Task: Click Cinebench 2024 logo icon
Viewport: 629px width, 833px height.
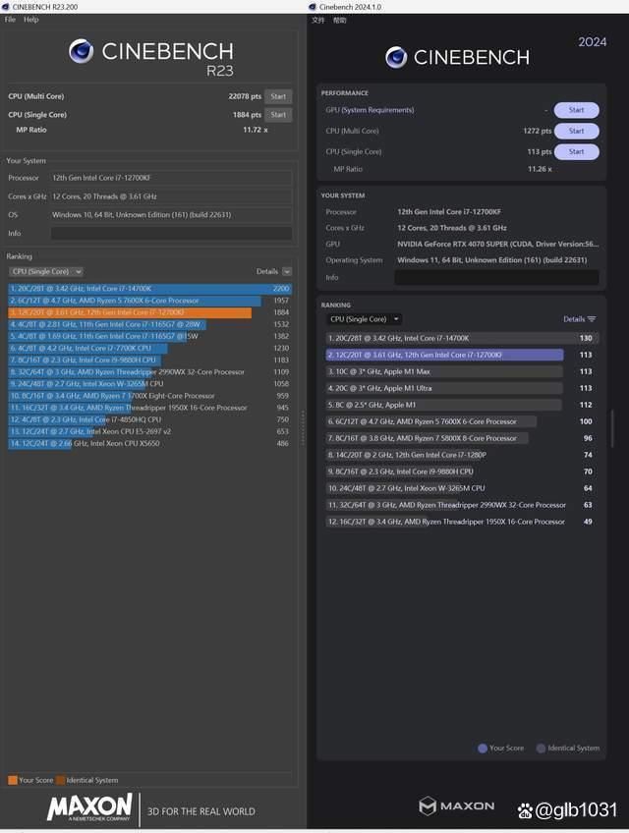Action: click(x=396, y=57)
